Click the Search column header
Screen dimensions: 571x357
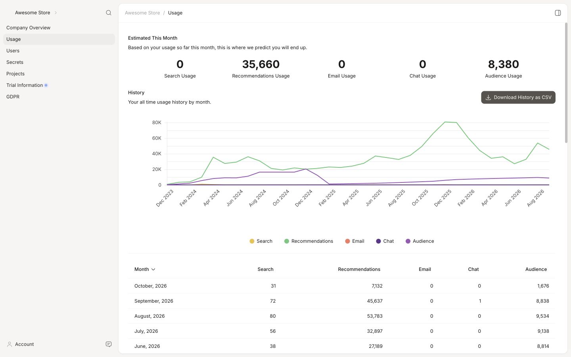(x=265, y=269)
